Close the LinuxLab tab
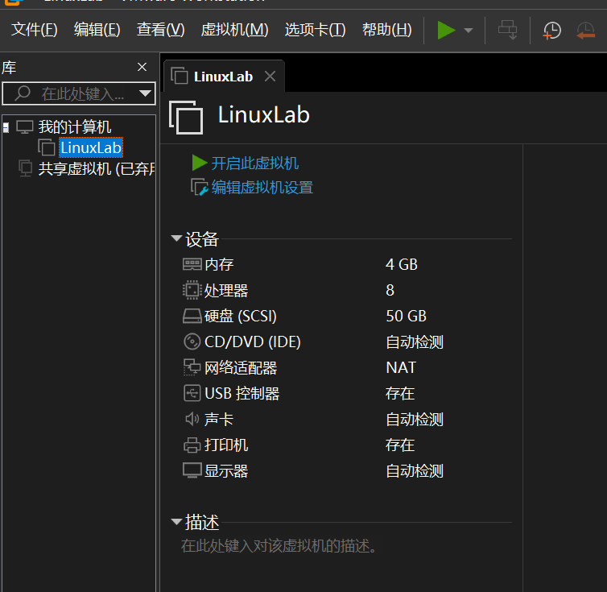Screen dimensions: 607x592 click(x=270, y=77)
